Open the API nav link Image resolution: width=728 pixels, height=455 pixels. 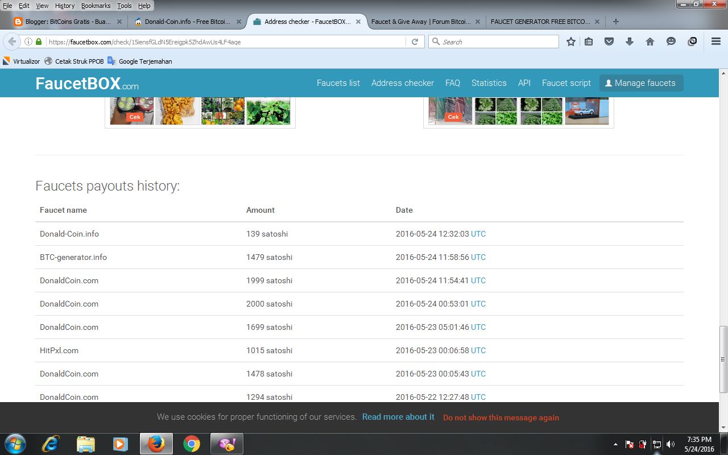tap(524, 83)
